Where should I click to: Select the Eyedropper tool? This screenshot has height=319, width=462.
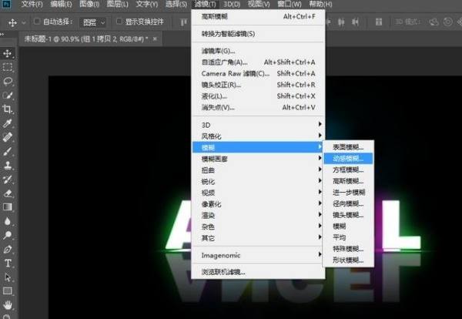pyautogui.click(x=8, y=123)
